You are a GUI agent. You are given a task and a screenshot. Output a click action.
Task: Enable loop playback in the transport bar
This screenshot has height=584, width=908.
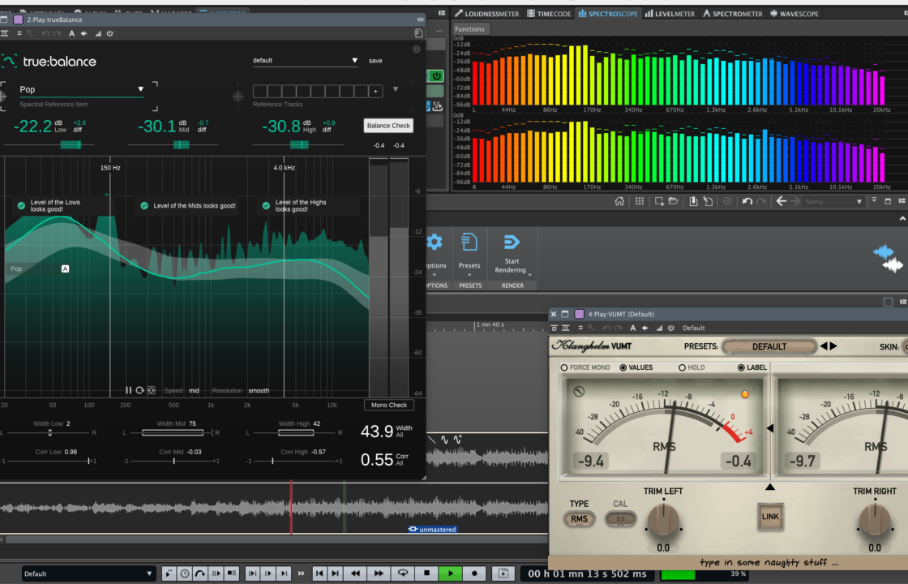(402, 573)
